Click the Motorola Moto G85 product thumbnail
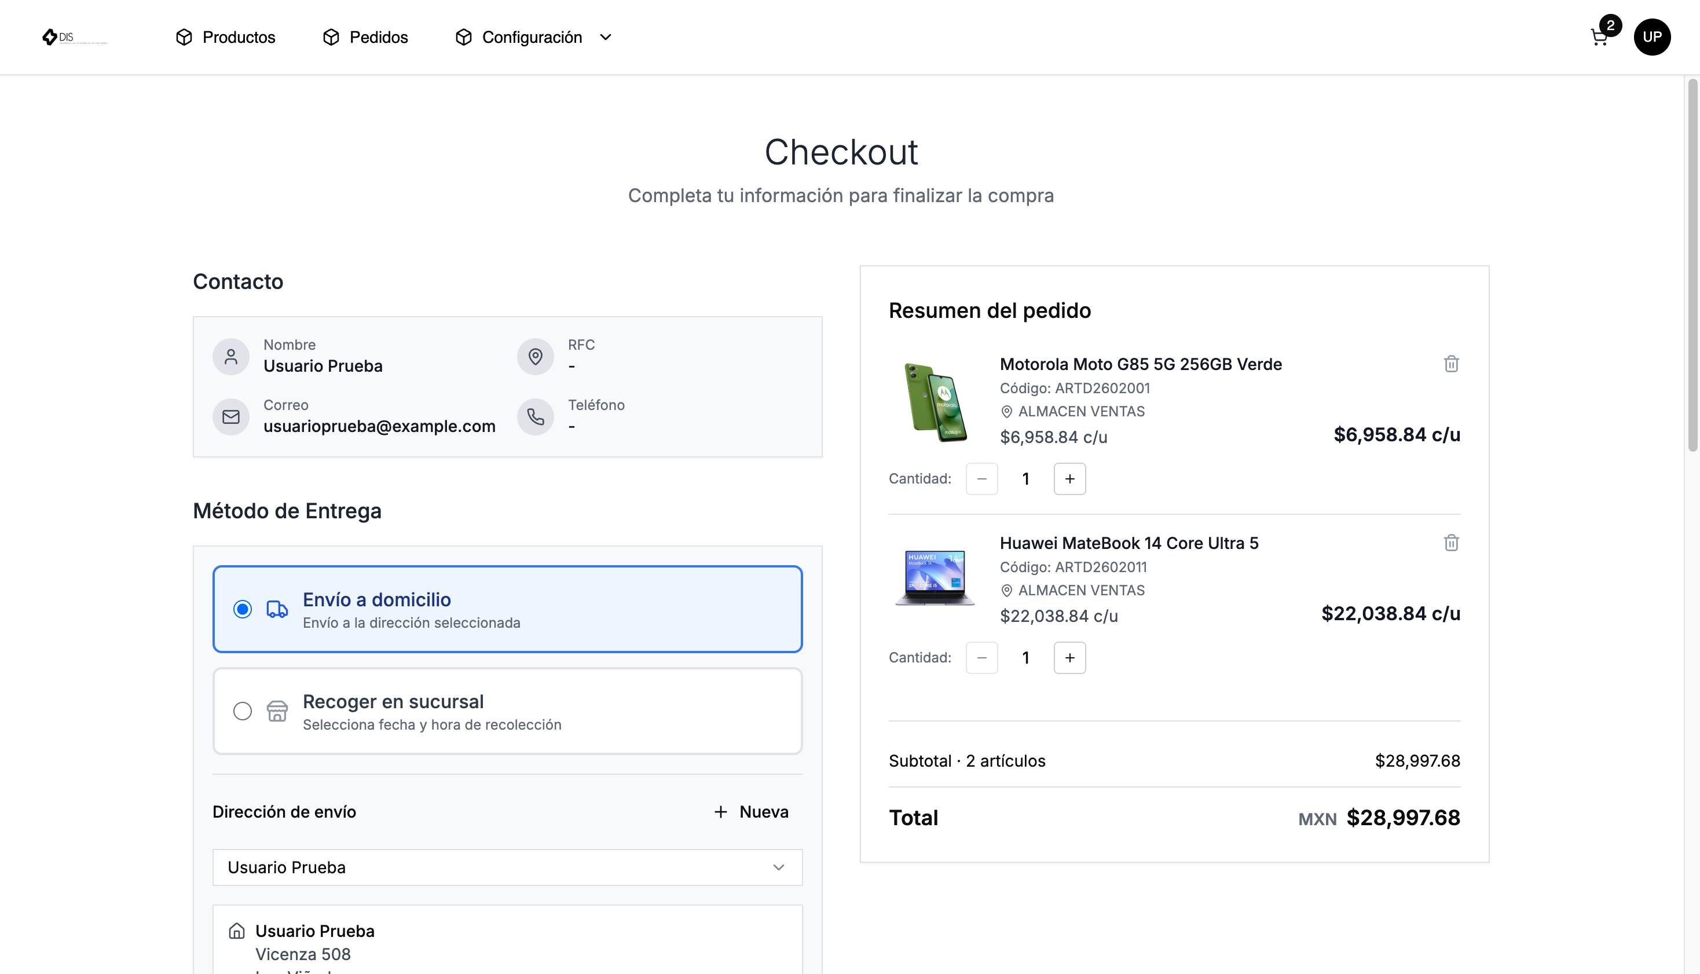 (x=935, y=402)
